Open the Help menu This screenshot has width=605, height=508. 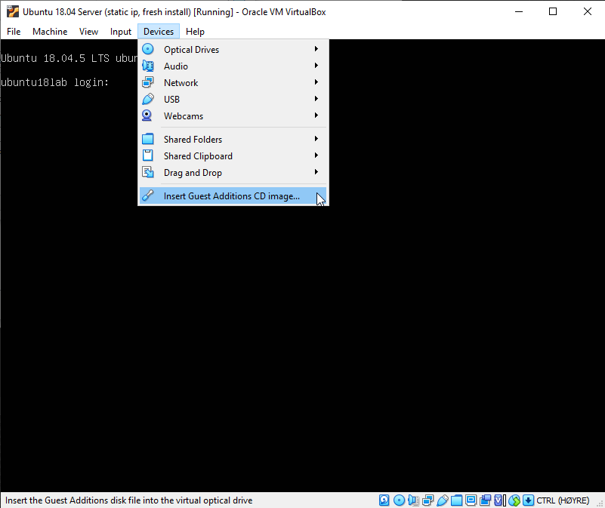pyautogui.click(x=195, y=32)
